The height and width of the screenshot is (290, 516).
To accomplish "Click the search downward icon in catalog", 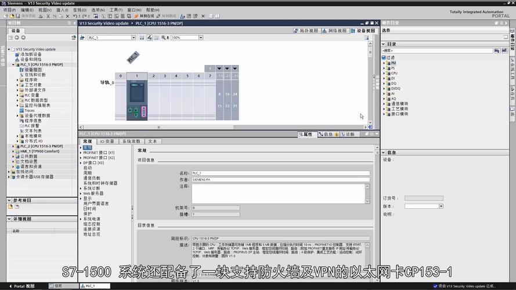I will coord(497,50).
